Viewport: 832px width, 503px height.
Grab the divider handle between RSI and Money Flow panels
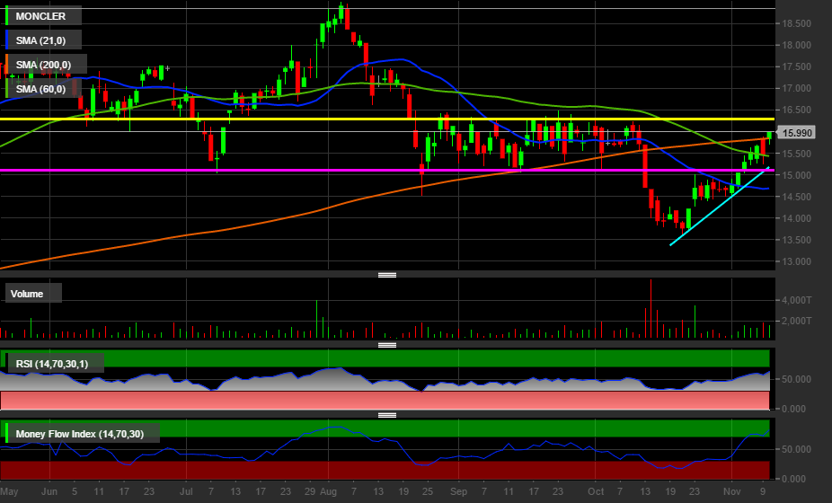[387, 415]
